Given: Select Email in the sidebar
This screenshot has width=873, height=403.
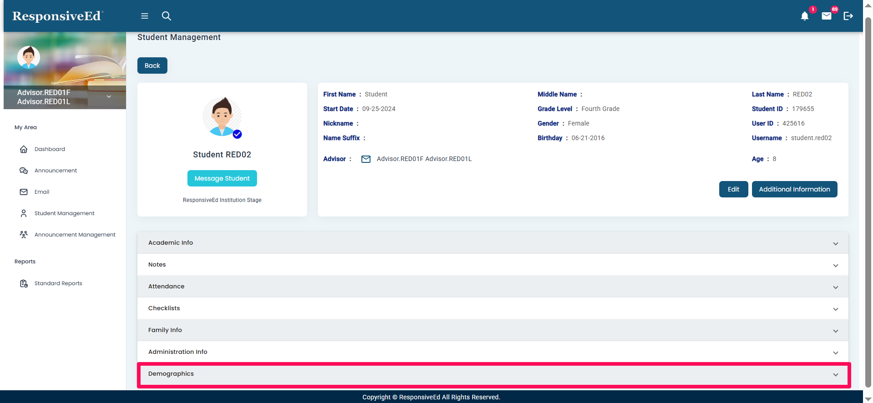Looking at the screenshot, I should click(42, 192).
